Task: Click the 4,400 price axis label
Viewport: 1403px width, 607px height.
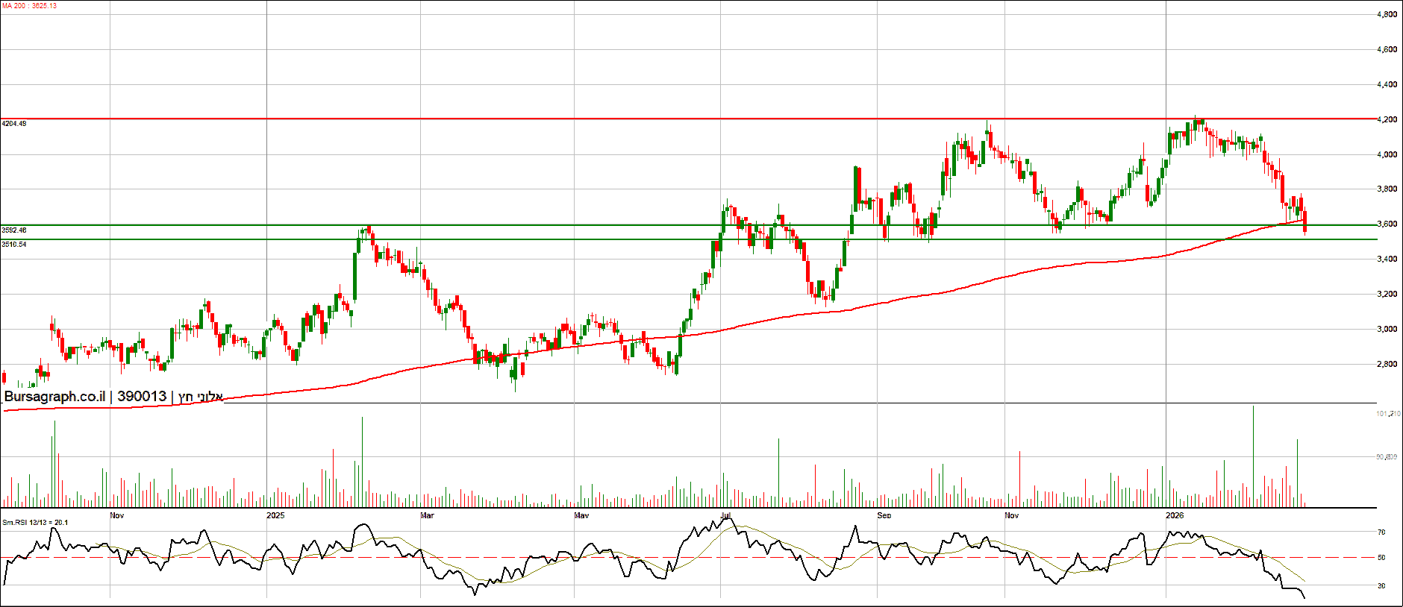Action: pos(1387,85)
